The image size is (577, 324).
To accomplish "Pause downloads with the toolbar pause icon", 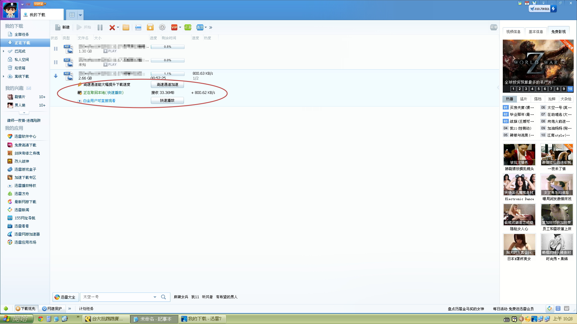I will [100, 27].
